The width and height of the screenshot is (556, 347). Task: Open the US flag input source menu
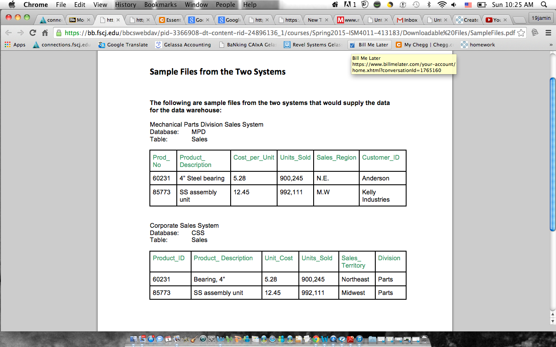click(x=468, y=5)
